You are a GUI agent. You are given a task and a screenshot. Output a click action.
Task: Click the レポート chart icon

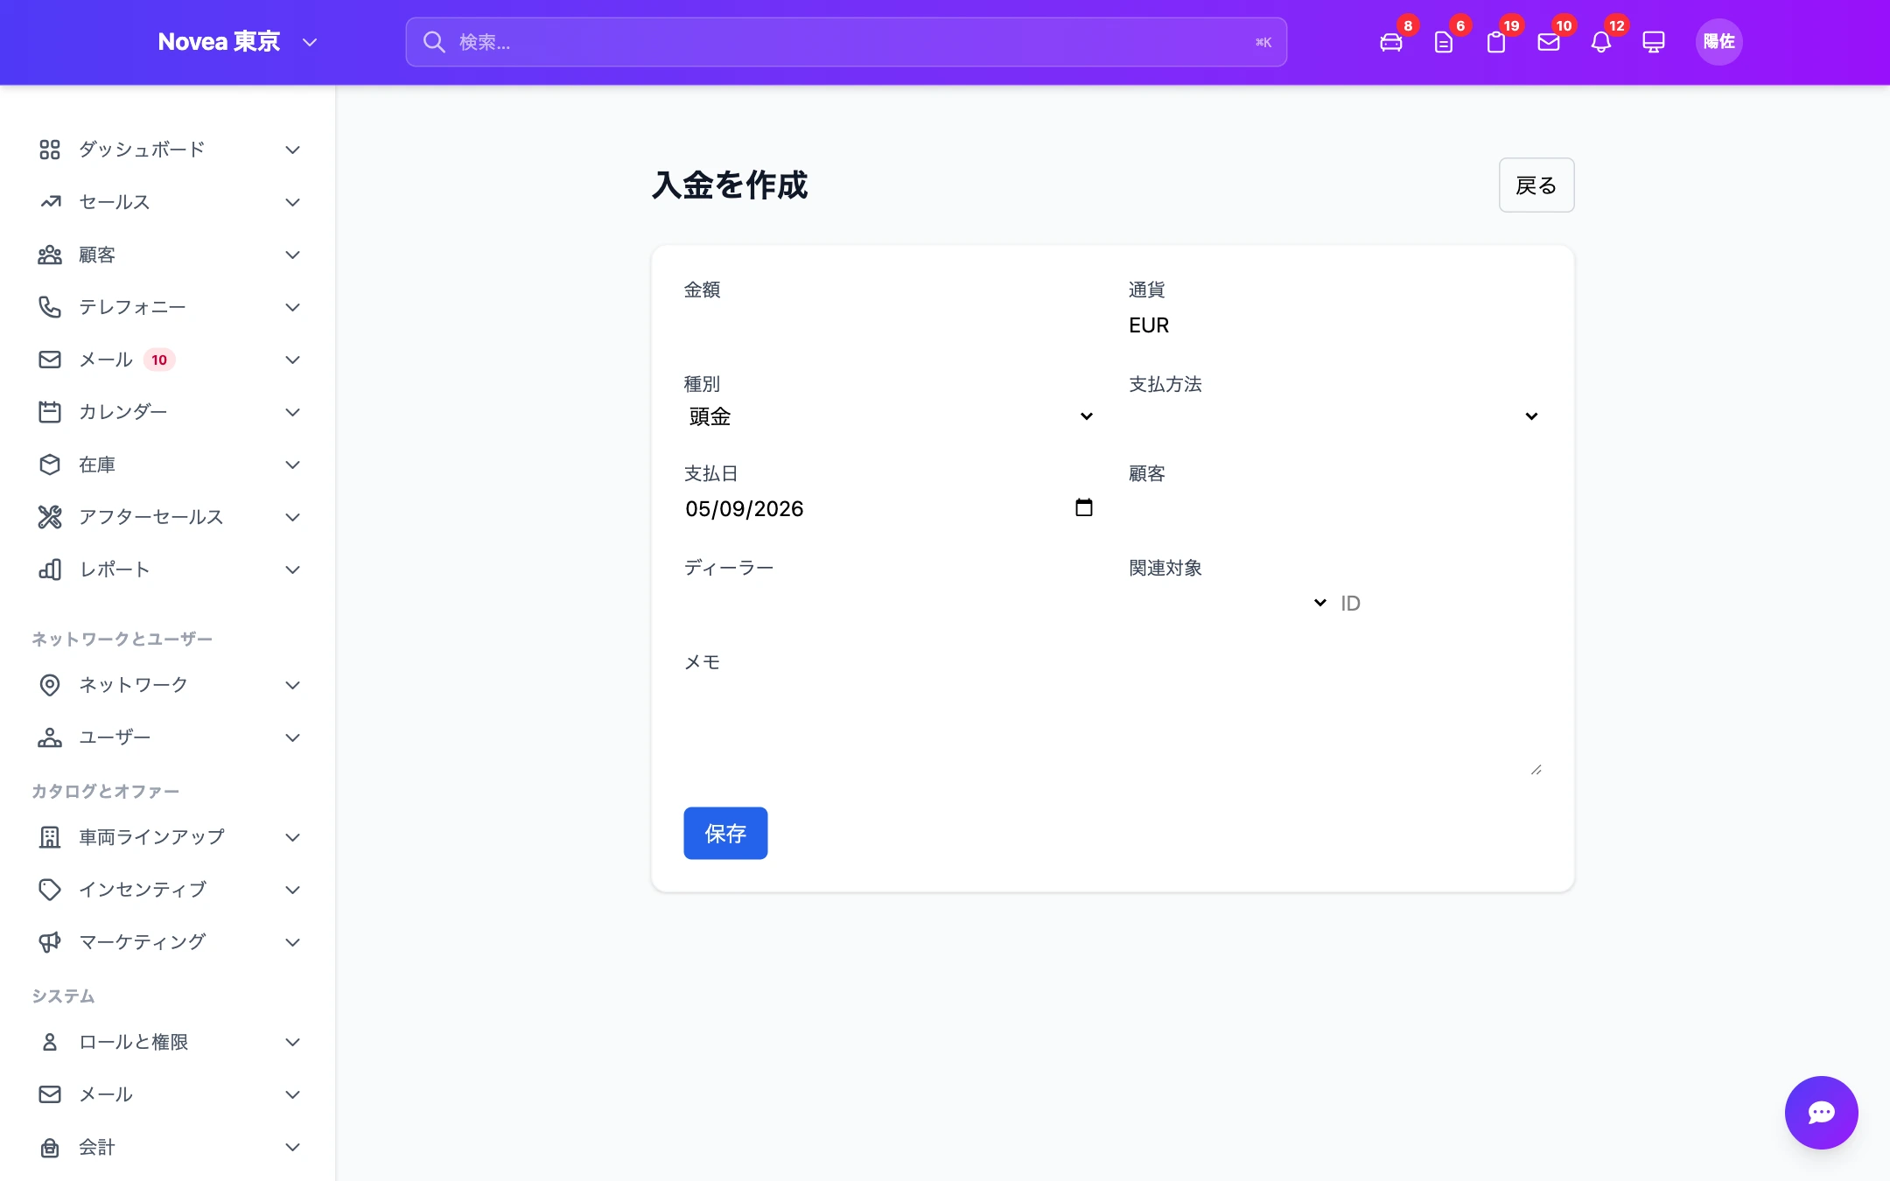[50, 570]
